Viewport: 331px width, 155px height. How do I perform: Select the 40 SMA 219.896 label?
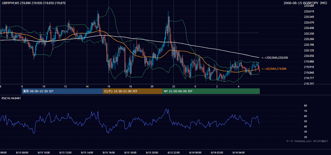pyautogui.click(x=274, y=69)
